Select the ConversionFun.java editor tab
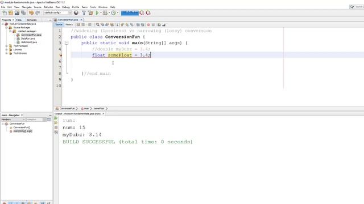364x204 pixels. tap(68, 20)
